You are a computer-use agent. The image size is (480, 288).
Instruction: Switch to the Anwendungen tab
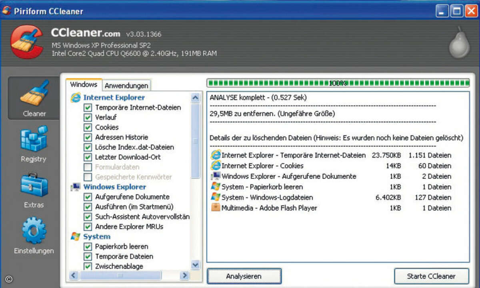[x=127, y=85]
